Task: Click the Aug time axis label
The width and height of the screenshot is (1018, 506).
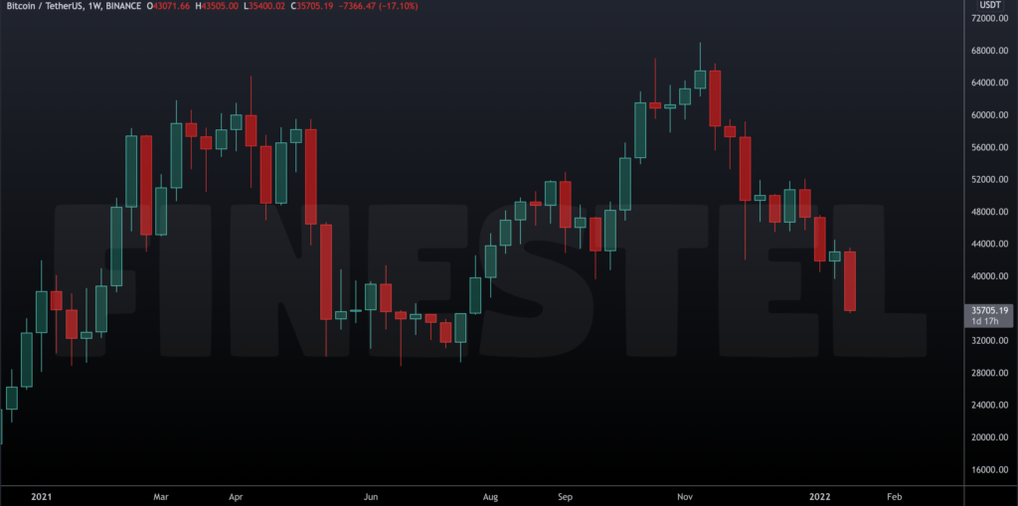Action: (491, 497)
